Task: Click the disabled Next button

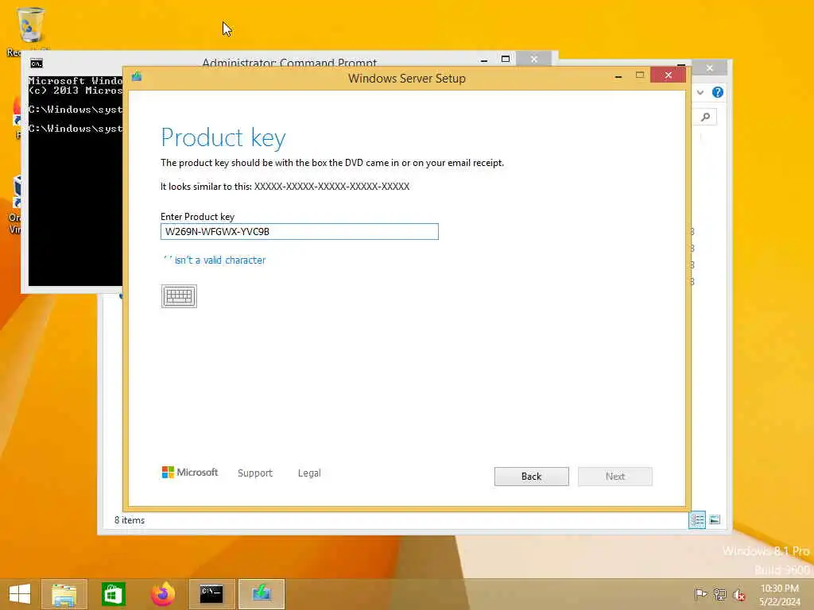Action: tap(615, 477)
